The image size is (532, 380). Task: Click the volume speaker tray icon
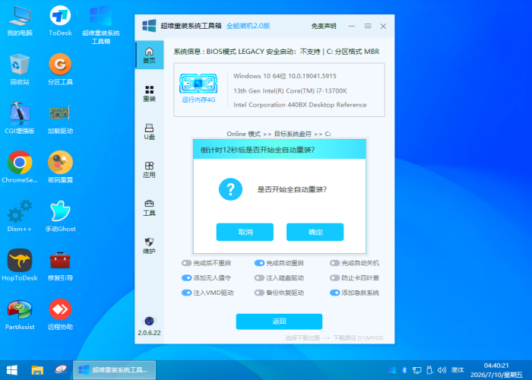tap(442, 370)
